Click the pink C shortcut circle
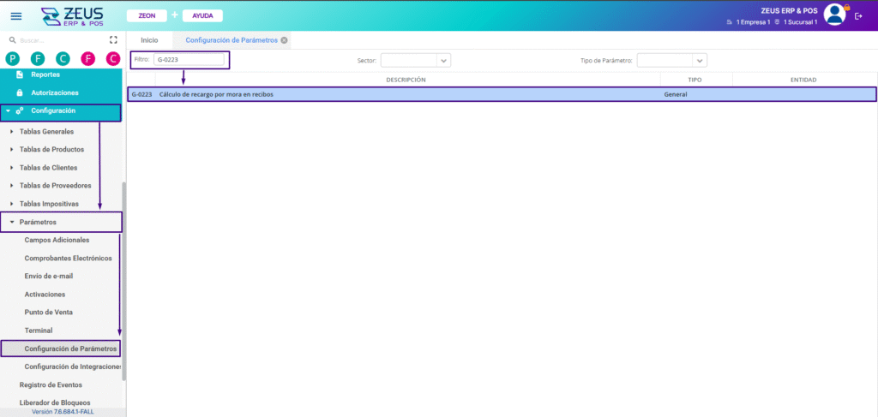The width and height of the screenshot is (878, 417). [x=112, y=58]
